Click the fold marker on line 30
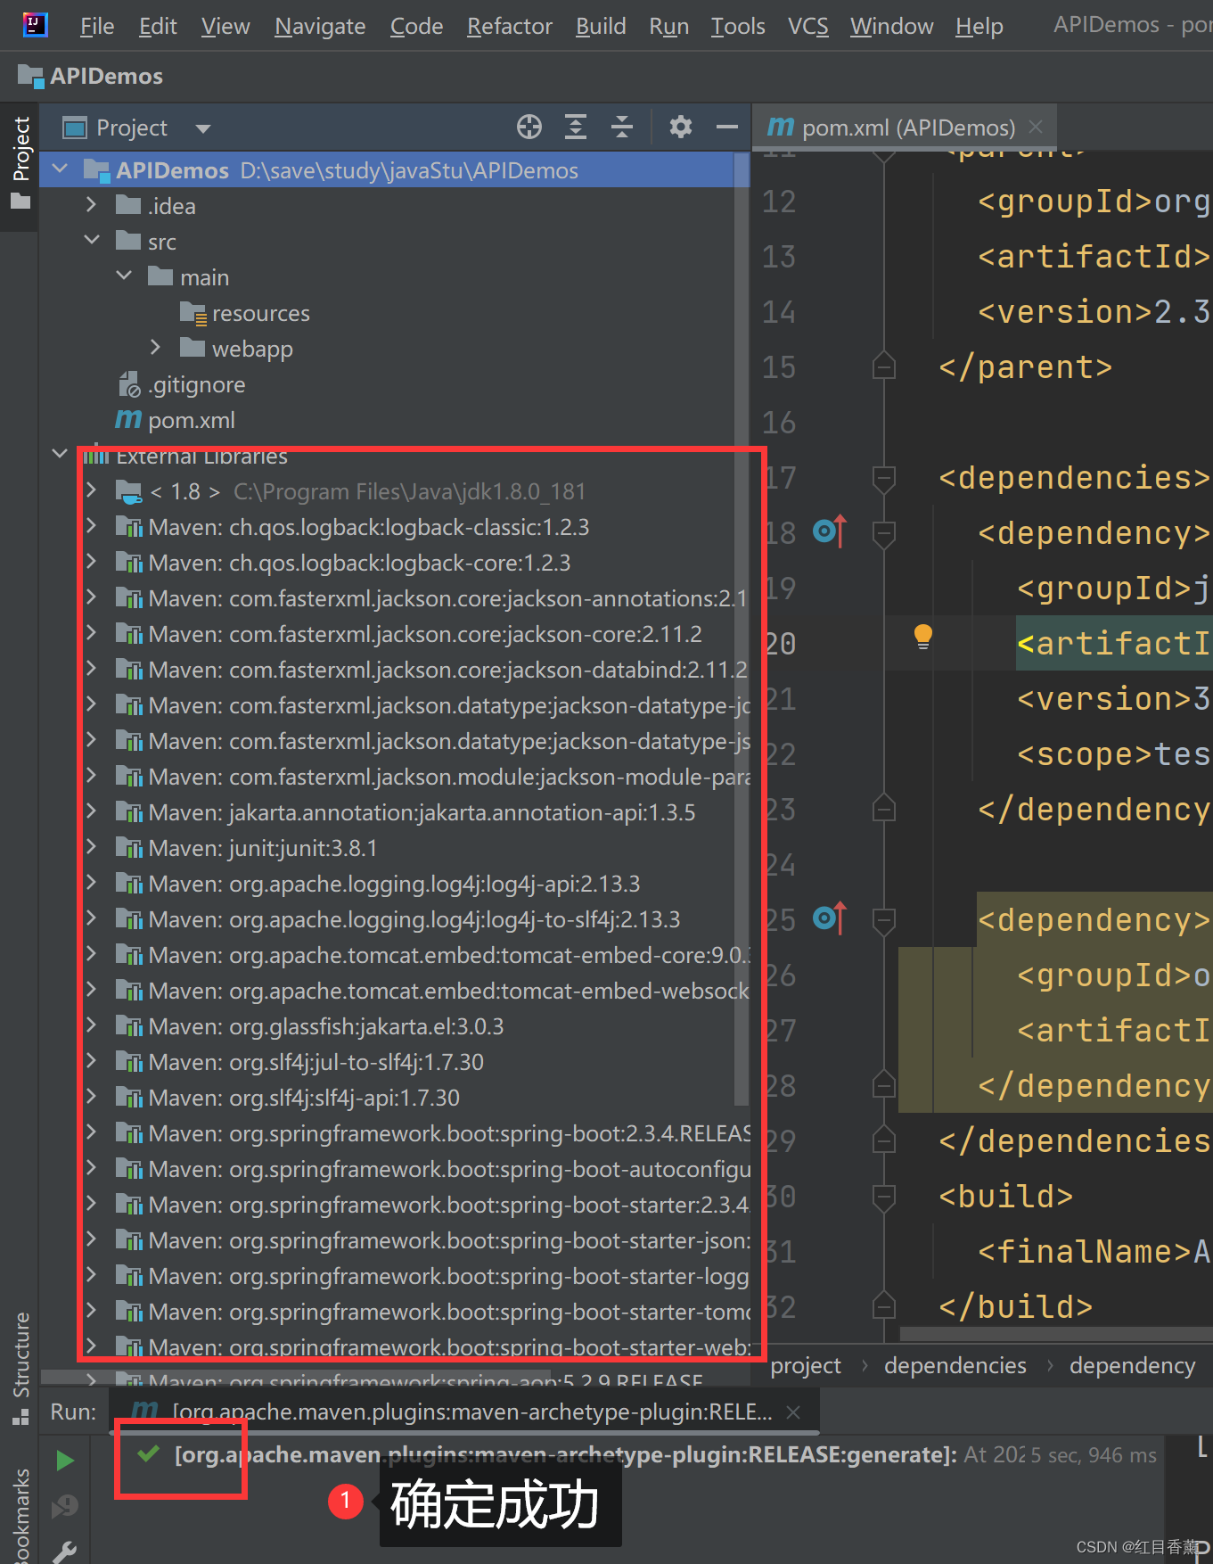 (884, 1197)
